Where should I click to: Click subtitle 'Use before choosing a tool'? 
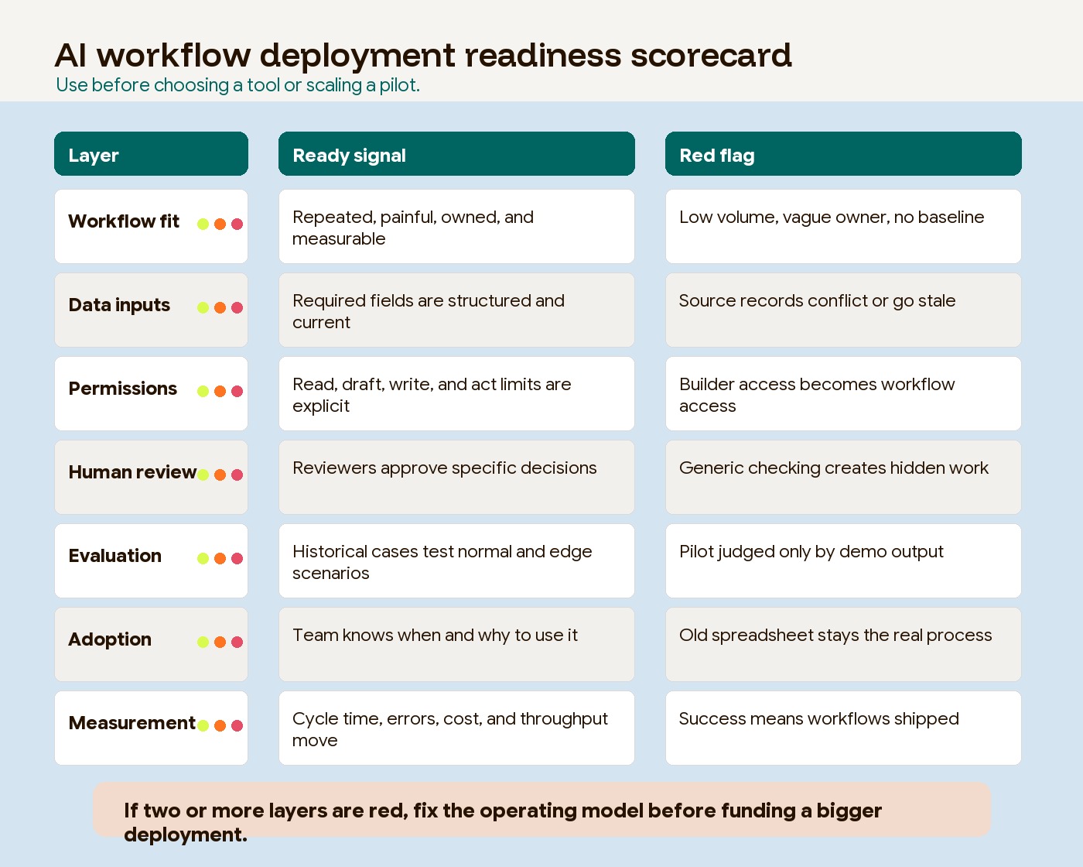237,85
